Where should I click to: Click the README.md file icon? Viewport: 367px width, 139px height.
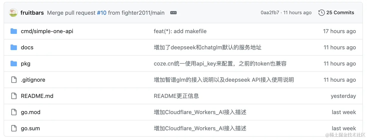tap(14, 96)
